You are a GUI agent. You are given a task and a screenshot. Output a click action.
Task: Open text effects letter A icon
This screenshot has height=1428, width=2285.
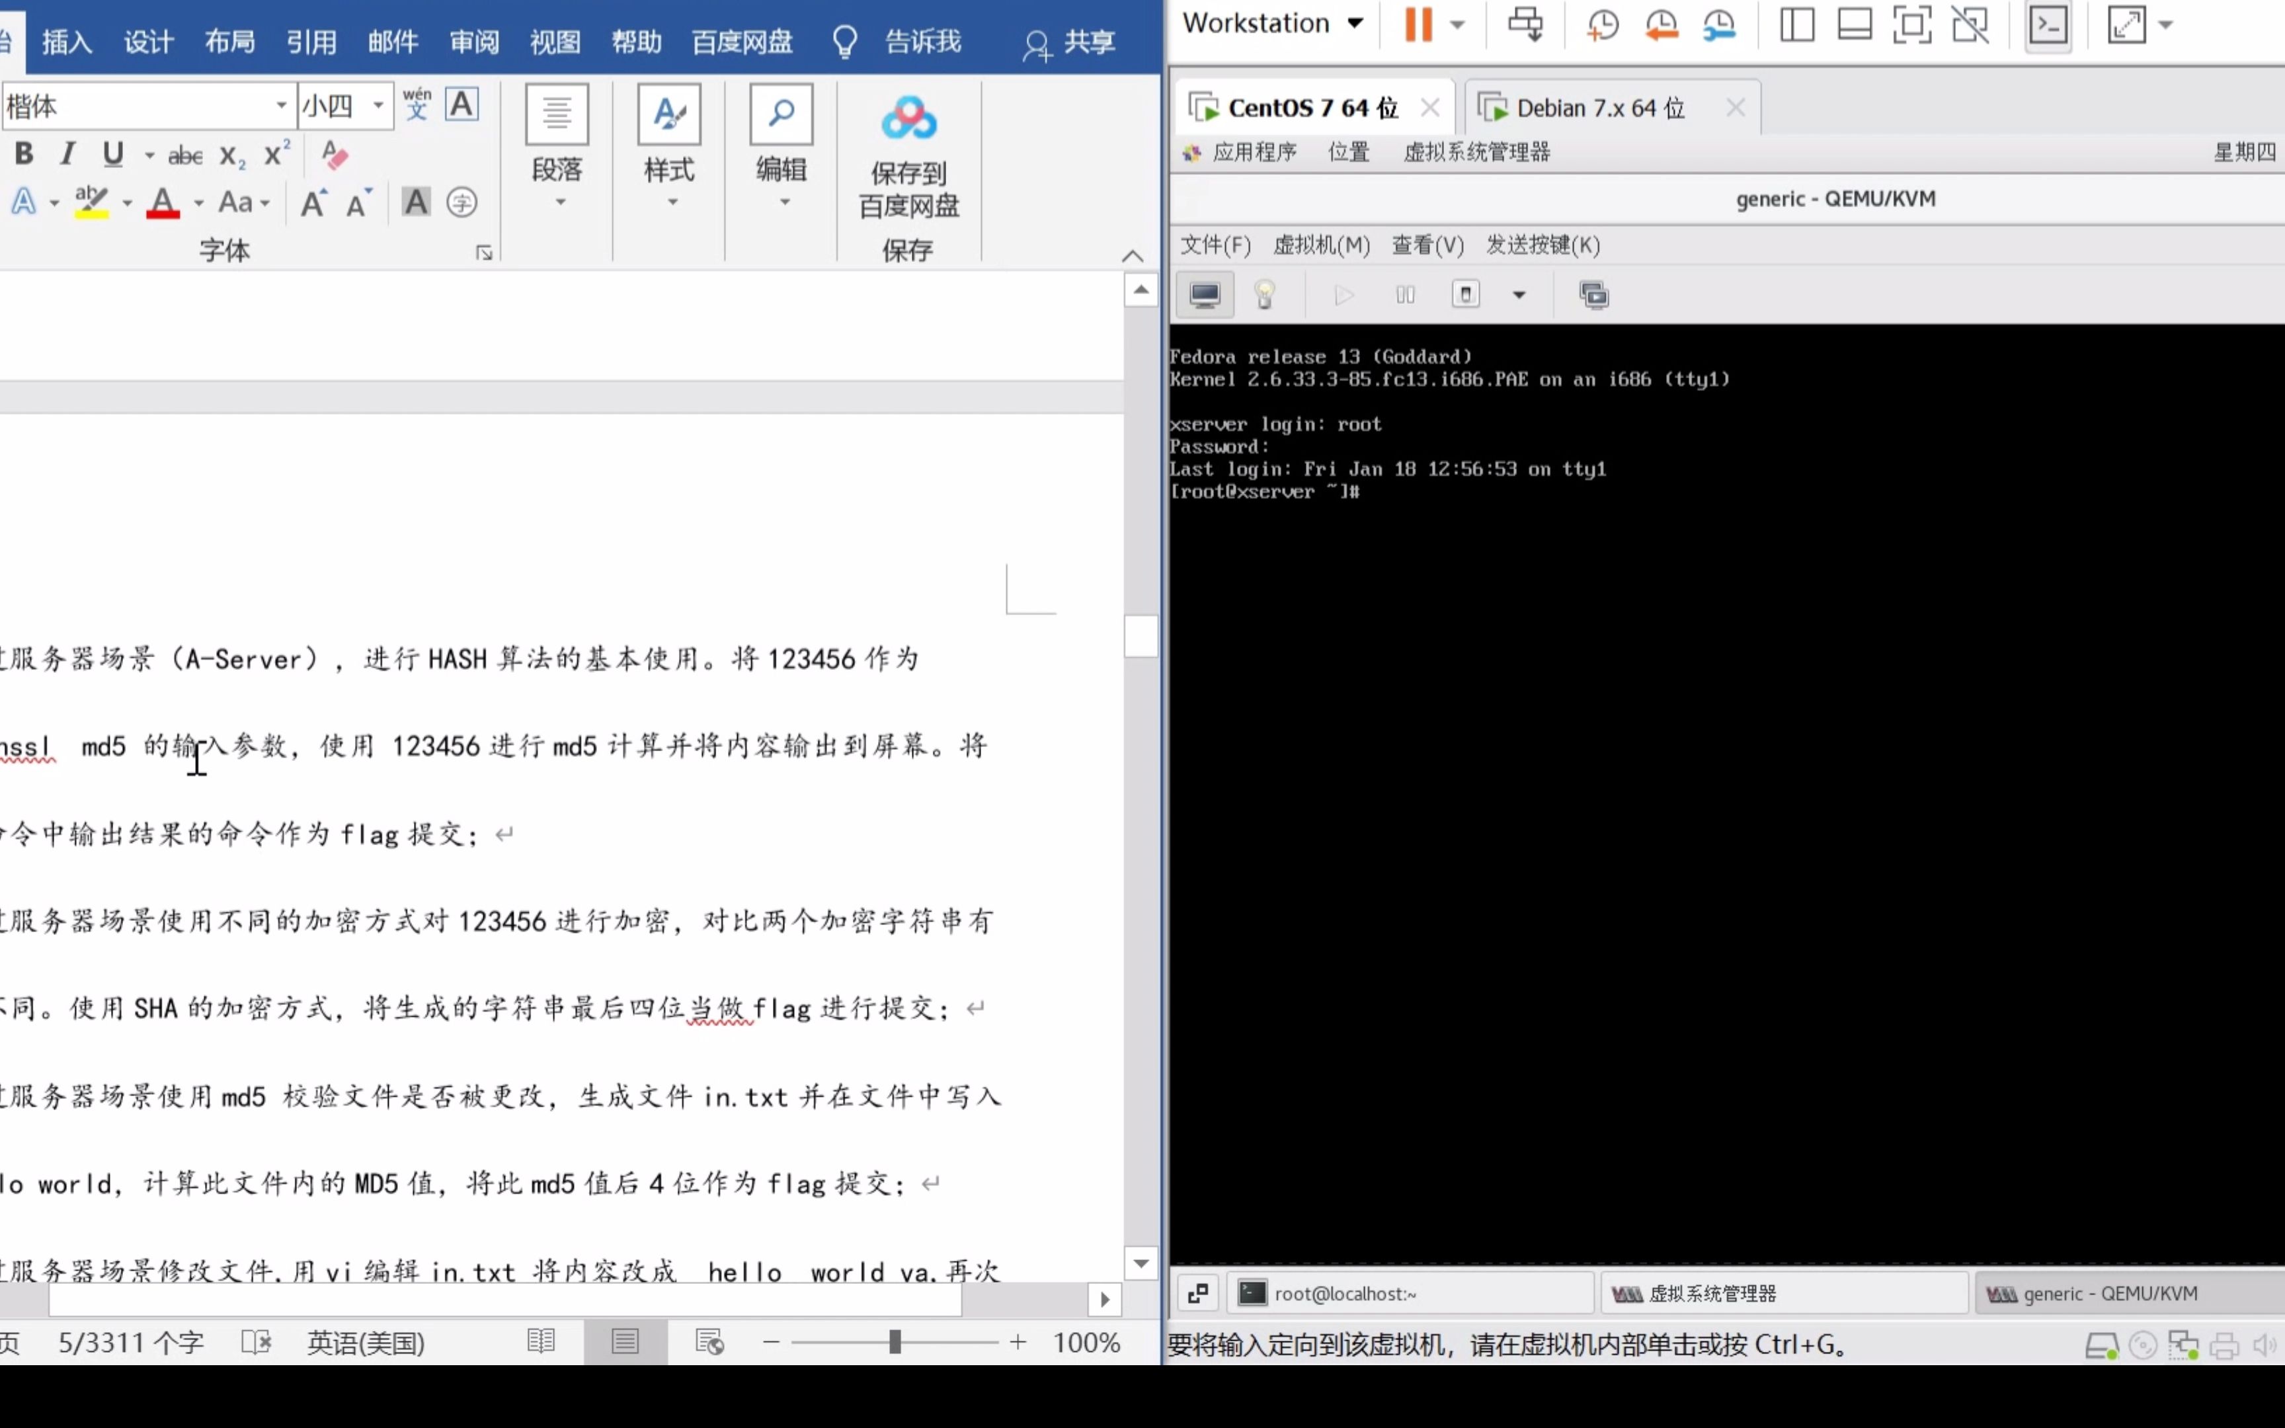[x=24, y=201]
